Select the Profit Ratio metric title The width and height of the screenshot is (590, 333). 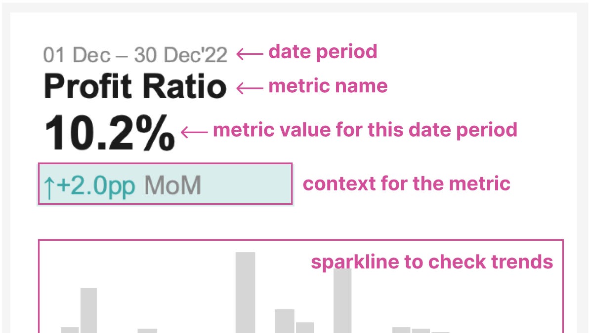pyautogui.click(x=135, y=86)
